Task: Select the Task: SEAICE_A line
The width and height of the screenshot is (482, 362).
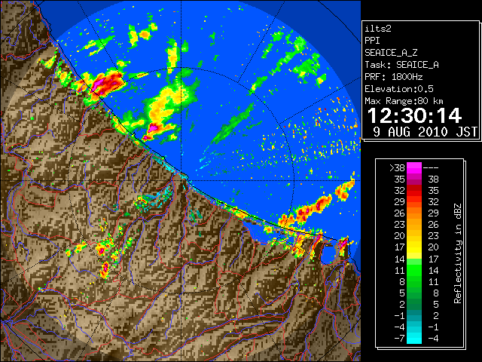Action: (401, 65)
